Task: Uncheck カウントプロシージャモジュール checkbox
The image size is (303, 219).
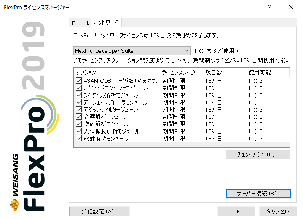Action: [x=79, y=88]
